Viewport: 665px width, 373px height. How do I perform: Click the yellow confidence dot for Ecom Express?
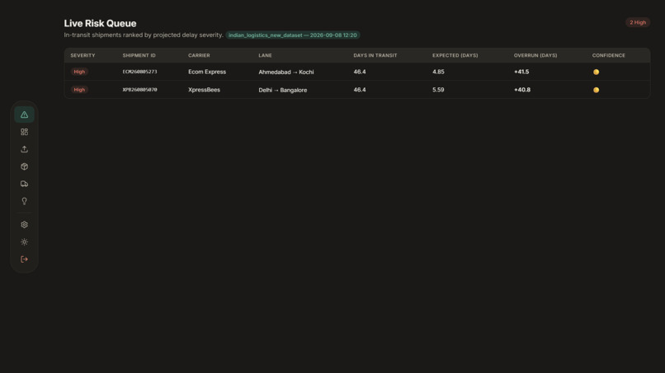click(x=596, y=72)
